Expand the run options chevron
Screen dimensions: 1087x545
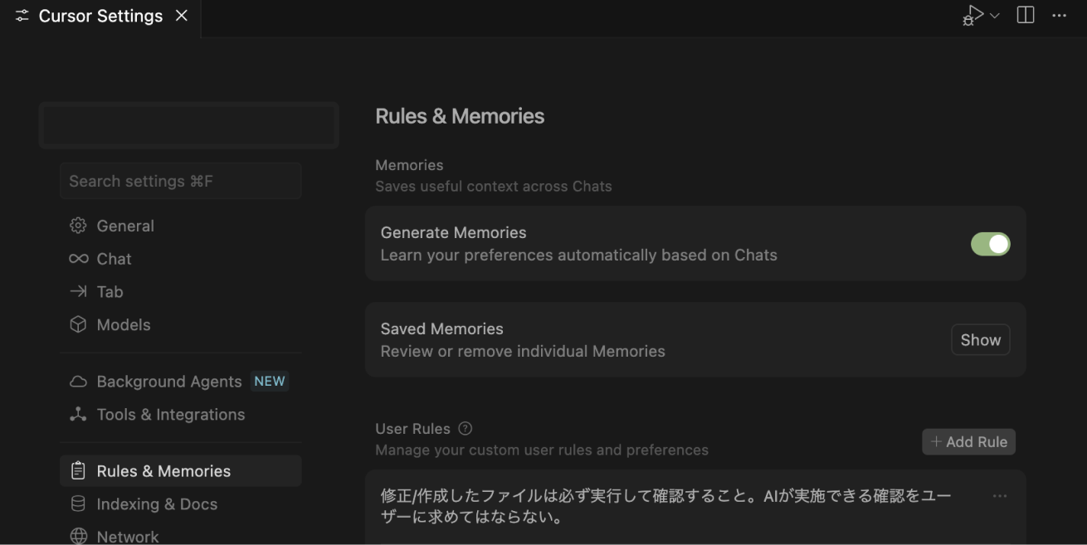point(994,15)
